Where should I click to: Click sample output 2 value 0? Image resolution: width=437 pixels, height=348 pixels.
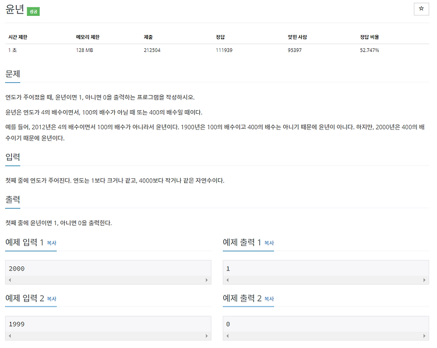tap(228, 324)
